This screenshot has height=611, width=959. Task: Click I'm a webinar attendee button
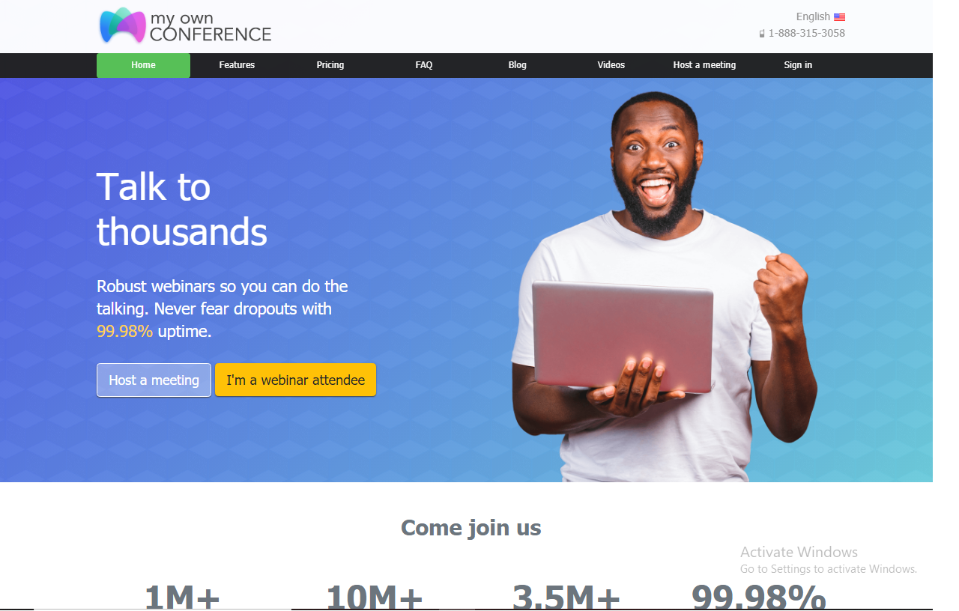point(295,380)
